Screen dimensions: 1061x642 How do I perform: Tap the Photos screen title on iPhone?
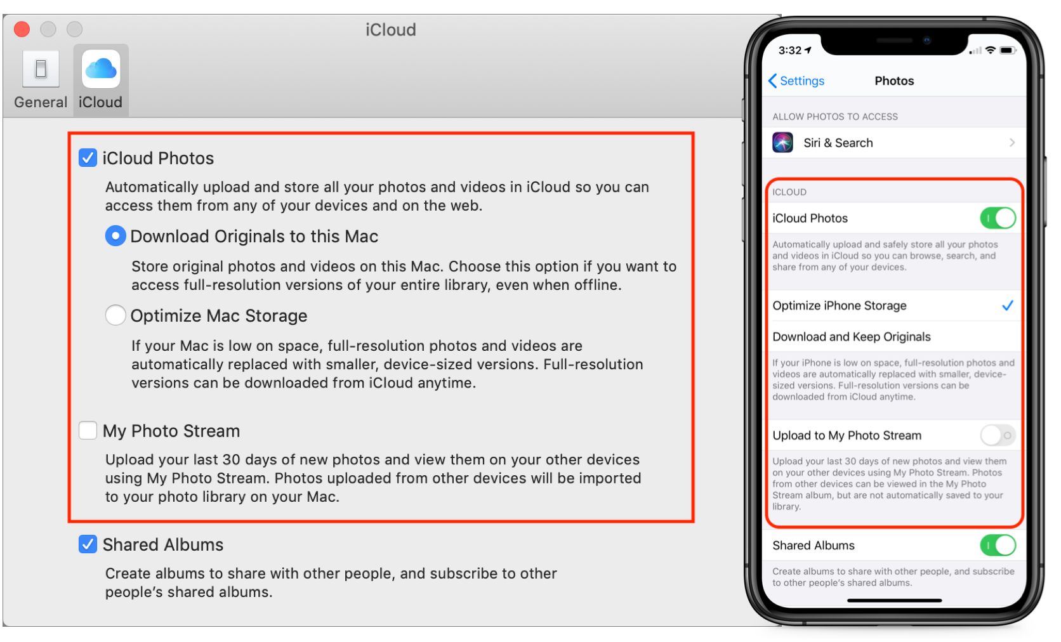click(x=894, y=81)
